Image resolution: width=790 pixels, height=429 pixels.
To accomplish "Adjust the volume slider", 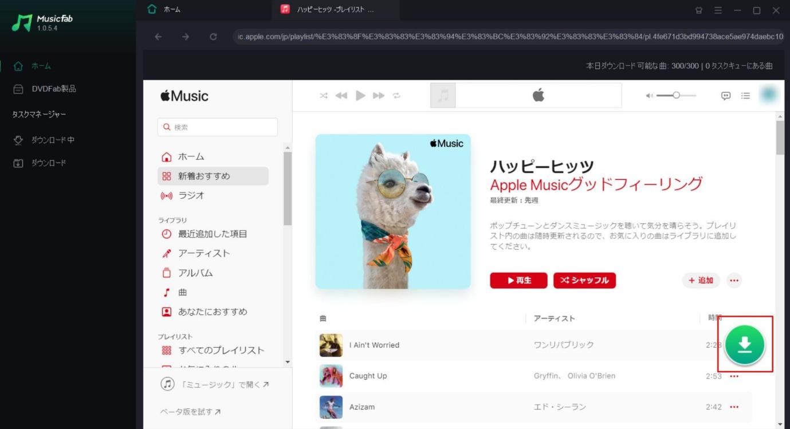I will 677,96.
